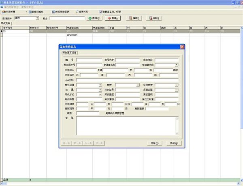
Task: Click 地块 column header in grid
Action: click(167, 28)
